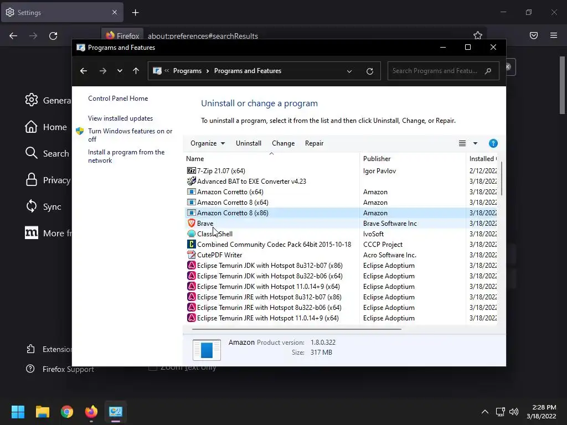The height and width of the screenshot is (425, 567).
Task: Click the Classic Shell icon in list
Action: 191,234
